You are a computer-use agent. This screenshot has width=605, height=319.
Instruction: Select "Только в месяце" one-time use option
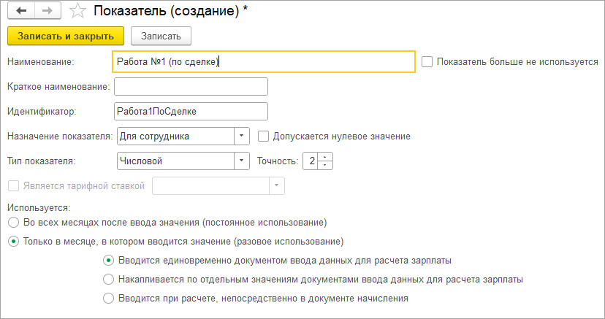pos(12,241)
